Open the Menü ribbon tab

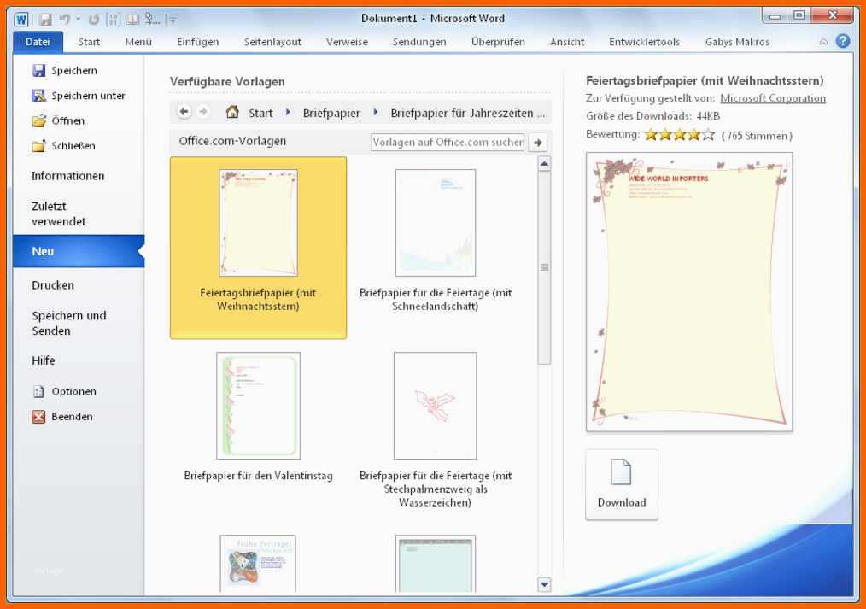tap(138, 42)
